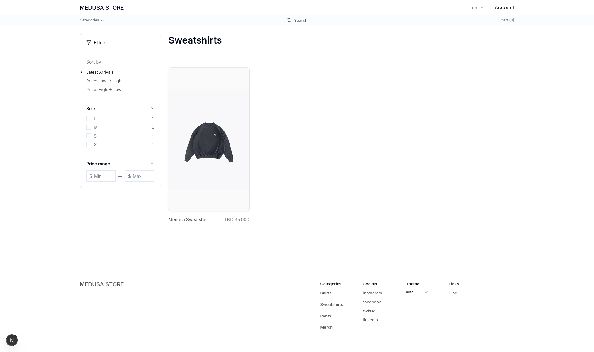Click the footer MEDUSA STORE logo
This screenshot has width=594, height=352.
click(102, 284)
